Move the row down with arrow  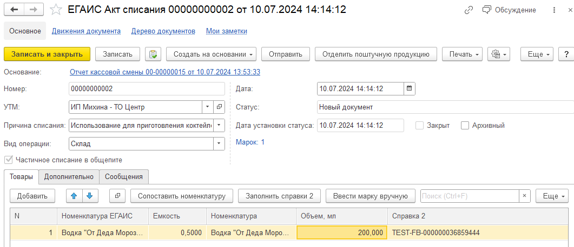90,196
